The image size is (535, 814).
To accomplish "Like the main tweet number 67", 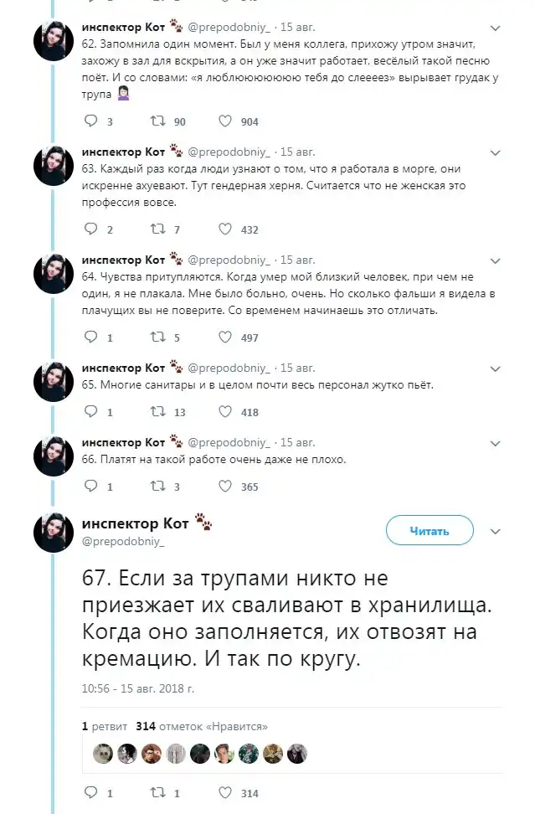I will click(x=224, y=792).
